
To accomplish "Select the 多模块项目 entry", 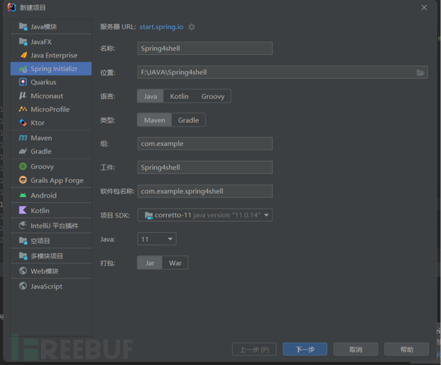I will [51, 256].
